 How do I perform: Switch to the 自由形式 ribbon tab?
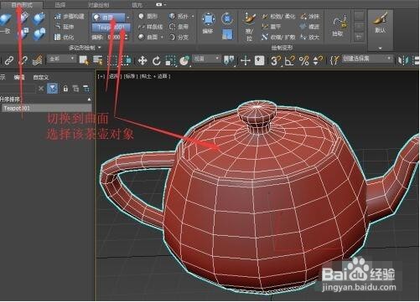22,5
